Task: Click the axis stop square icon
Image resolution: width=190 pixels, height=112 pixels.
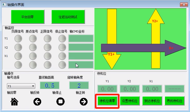Action: [61, 101]
